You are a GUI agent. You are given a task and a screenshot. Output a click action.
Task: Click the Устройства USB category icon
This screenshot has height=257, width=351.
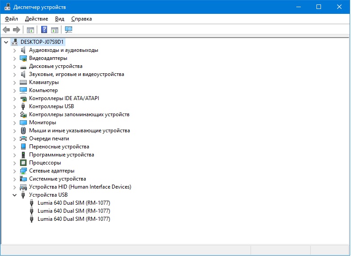point(23,195)
